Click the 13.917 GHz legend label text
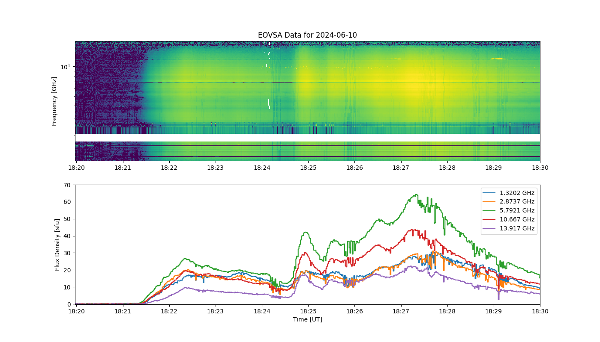600x342 pixels. click(517, 229)
